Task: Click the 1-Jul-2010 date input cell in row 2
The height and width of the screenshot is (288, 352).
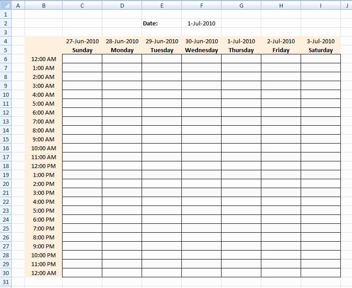Action: [201, 23]
